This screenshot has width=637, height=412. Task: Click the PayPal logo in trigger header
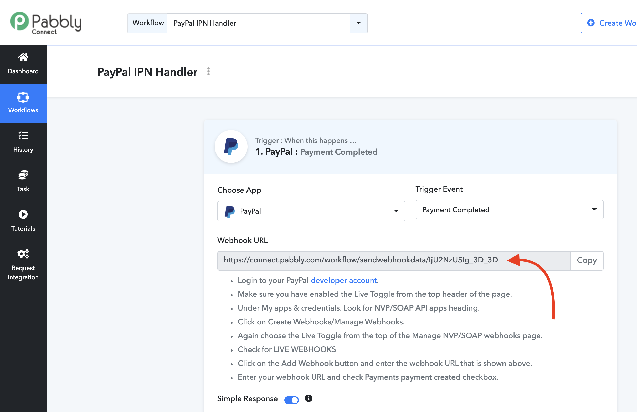[x=231, y=146]
